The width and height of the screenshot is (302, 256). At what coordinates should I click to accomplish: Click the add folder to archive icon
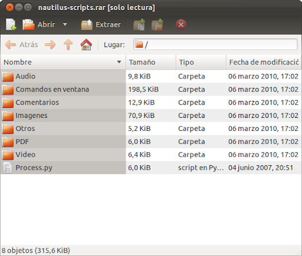click(157, 25)
